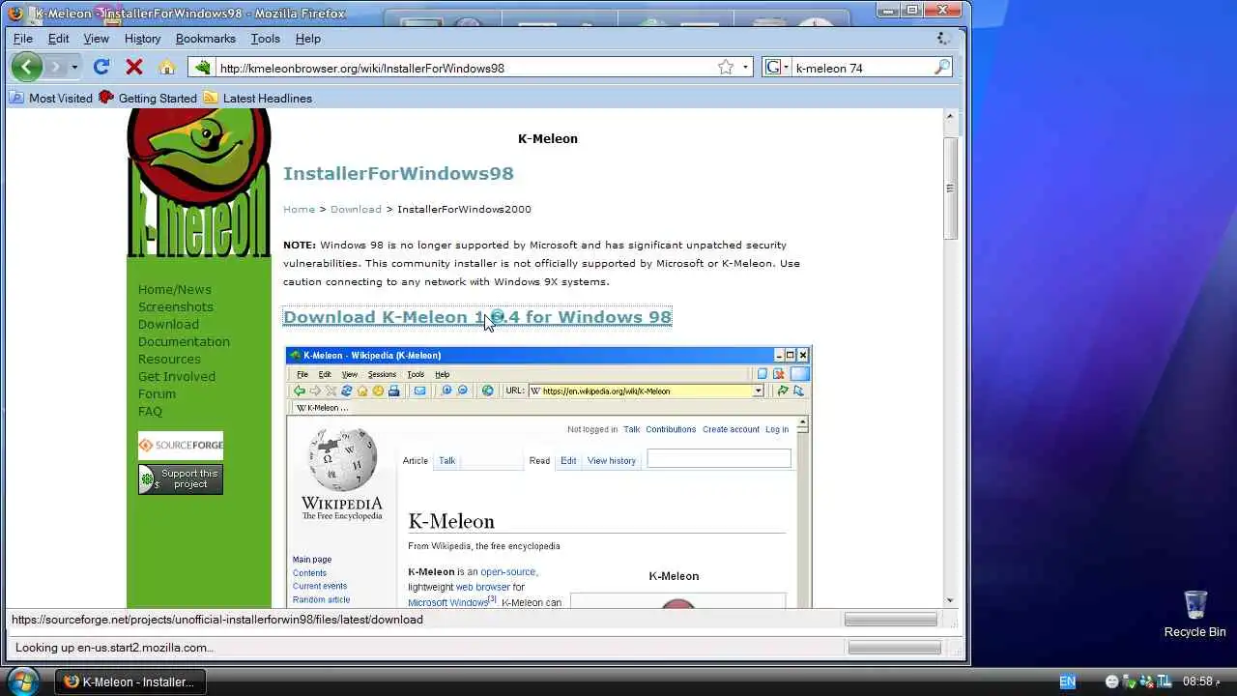Click the NOTE paragraph about Windows 98
1237x696 pixels.
541,263
